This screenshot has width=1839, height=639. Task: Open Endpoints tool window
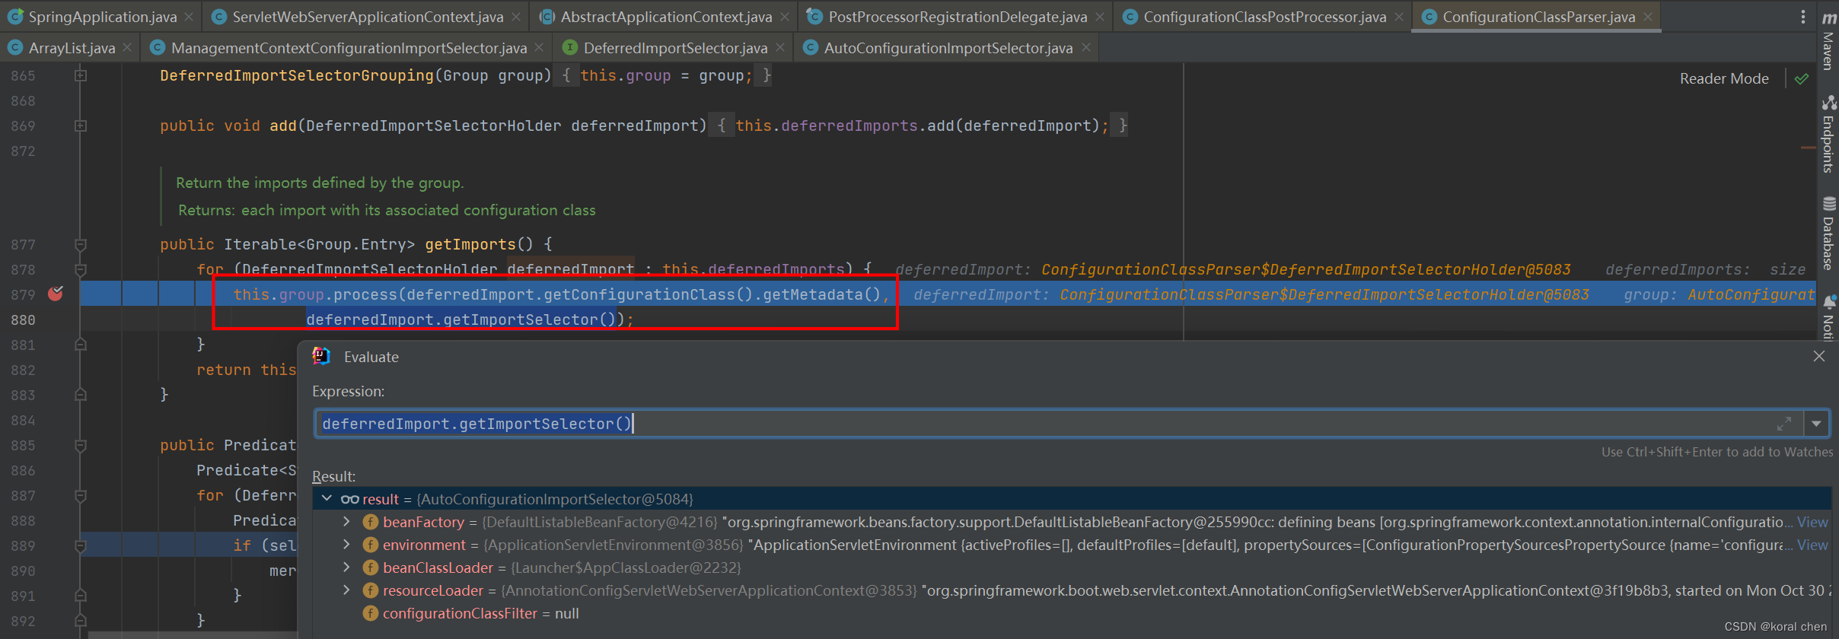click(x=1829, y=134)
